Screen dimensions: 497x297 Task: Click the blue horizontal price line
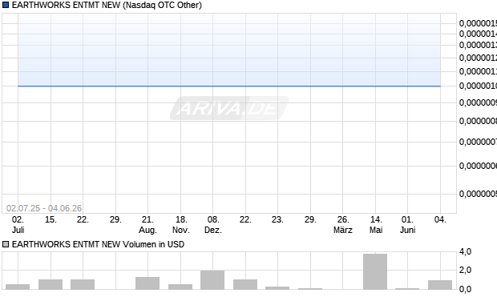coord(229,86)
